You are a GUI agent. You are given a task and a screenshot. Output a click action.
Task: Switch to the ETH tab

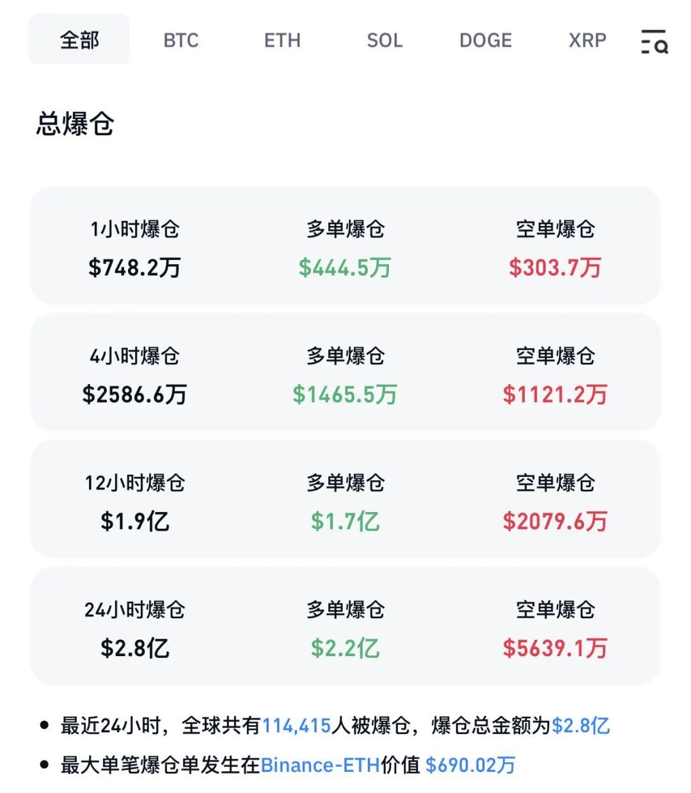click(x=282, y=40)
